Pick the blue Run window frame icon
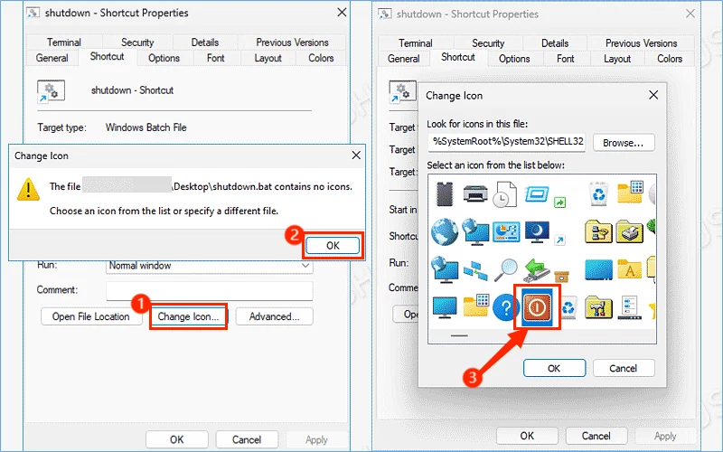723x452 pixels. tap(537, 193)
